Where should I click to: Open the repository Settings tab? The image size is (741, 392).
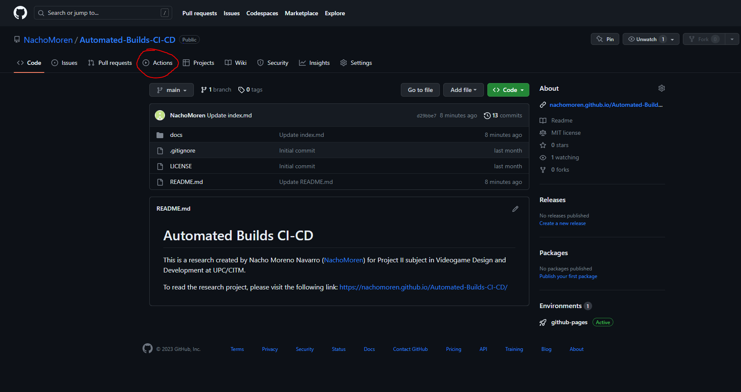point(356,63)
